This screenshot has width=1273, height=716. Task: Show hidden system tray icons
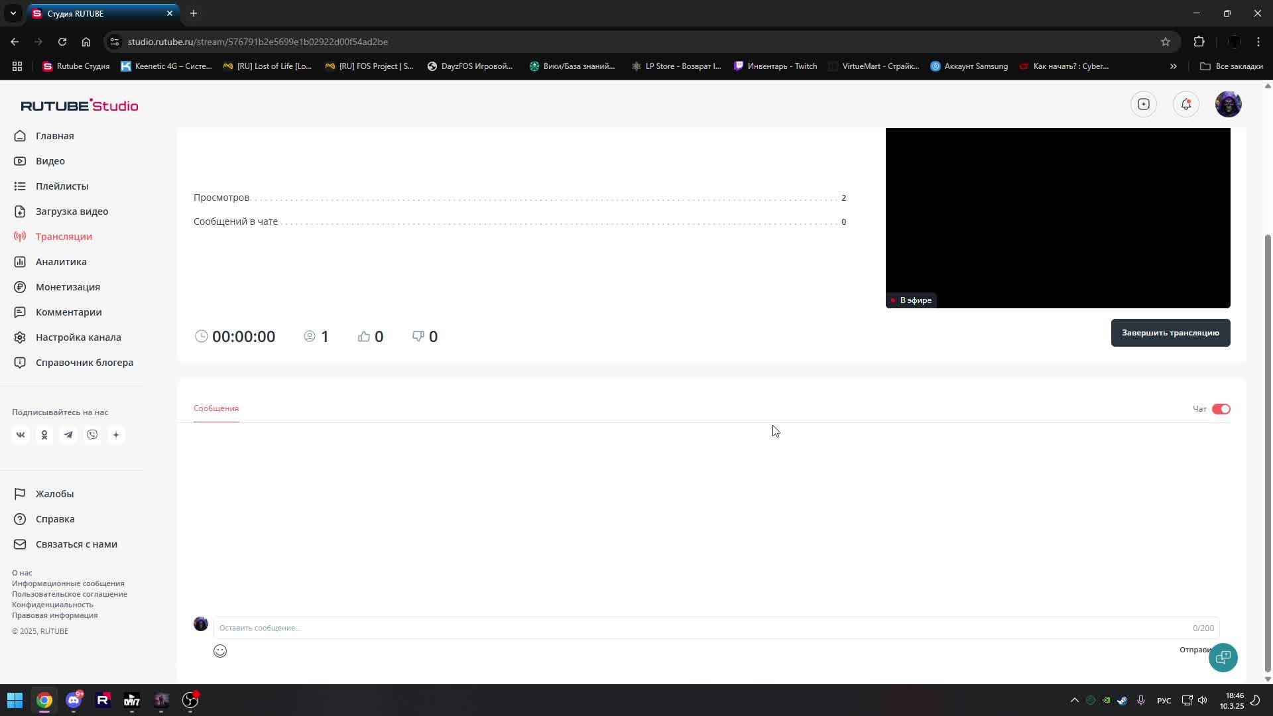1074,700
